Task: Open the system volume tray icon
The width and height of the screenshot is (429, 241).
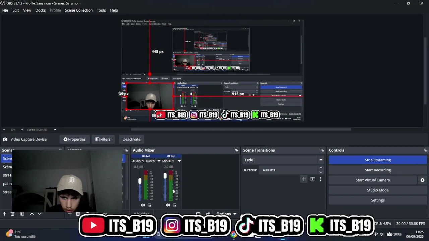Action: click(x=381, y=234)
